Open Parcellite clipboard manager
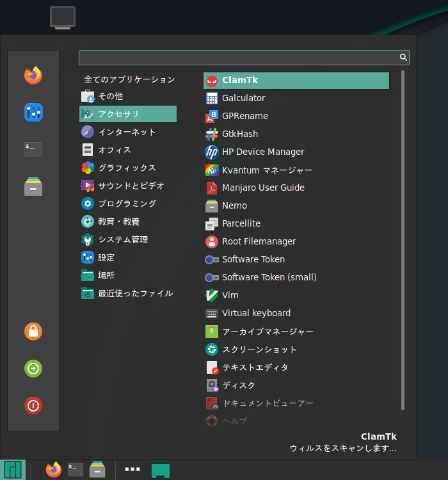This screenshot has width=448, height=480. pos(296,224)
